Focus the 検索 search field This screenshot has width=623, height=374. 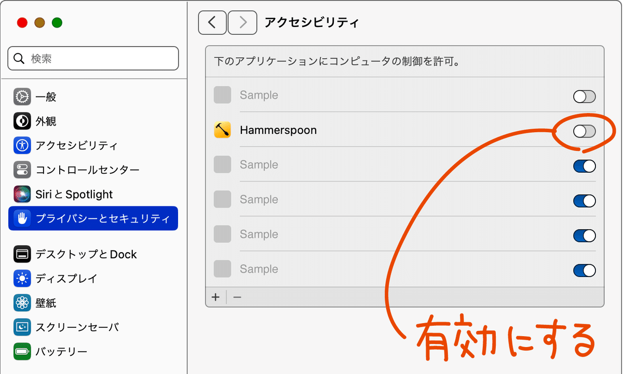[93, 59]
